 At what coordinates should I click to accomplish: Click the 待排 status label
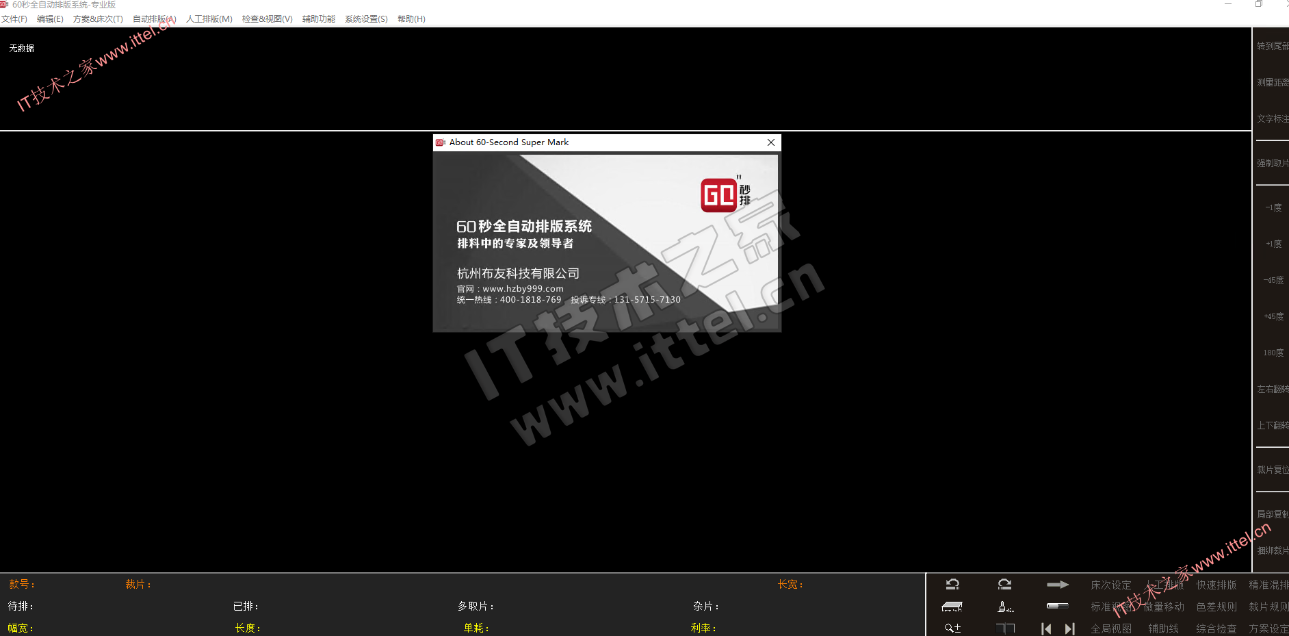pyautogui.click(x=21, y=606)
